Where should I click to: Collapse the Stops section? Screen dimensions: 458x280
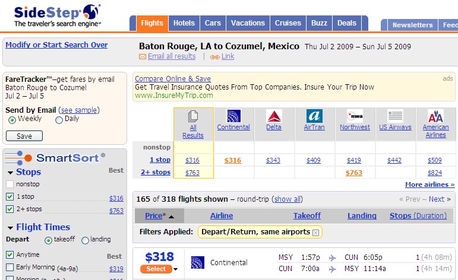click(x=11, y=173)
